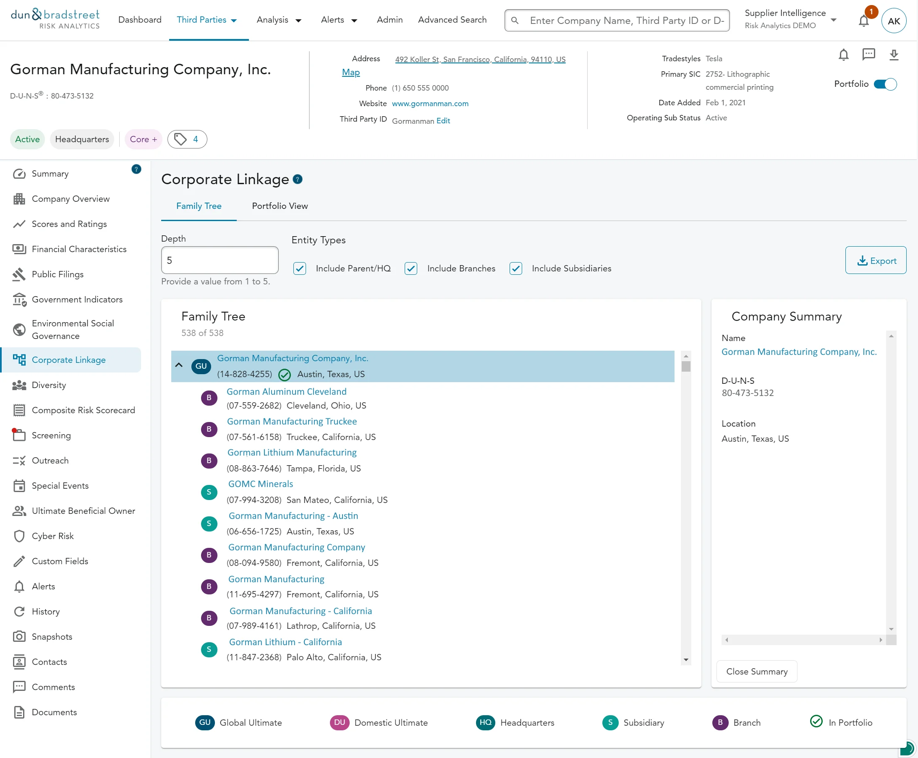
Task: Toggle the Portfolio switch off
Action: click(885, 84)
